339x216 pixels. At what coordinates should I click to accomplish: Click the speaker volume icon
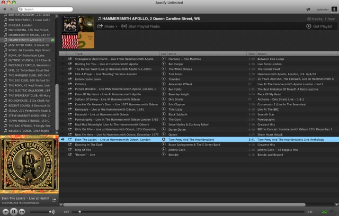[x=52, y=212]
